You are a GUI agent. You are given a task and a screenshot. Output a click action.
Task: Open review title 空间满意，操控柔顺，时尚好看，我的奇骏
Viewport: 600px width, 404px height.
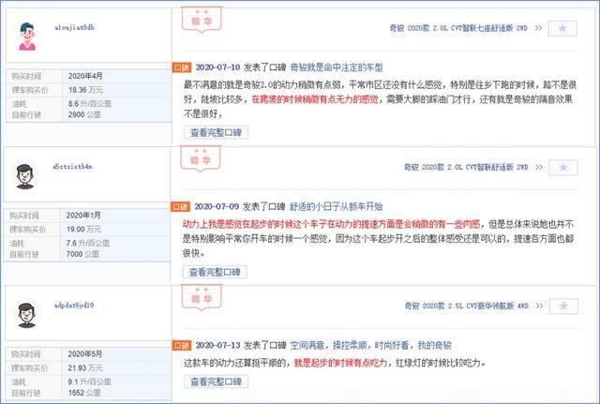pyautogui.click(x=371, y=345)
